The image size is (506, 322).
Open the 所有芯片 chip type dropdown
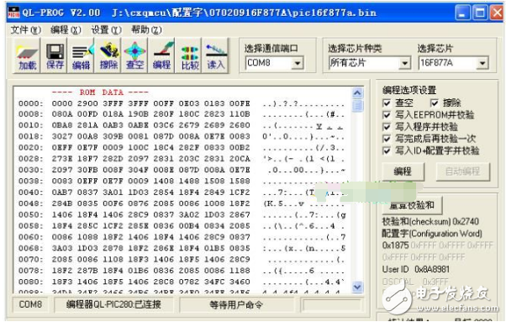pyautogui.click(x=404, y=63)
